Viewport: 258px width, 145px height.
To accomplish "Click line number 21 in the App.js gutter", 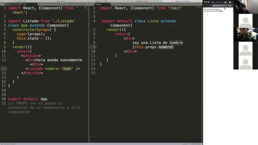I will point(4,103).
